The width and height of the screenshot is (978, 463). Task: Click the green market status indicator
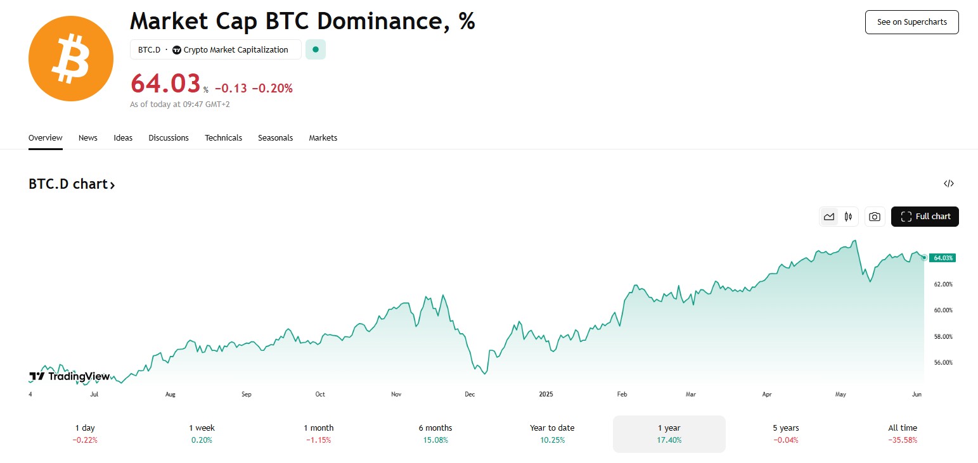pyautogui.click(x=316, y=49)
